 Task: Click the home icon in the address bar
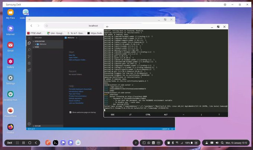(47, 26)
